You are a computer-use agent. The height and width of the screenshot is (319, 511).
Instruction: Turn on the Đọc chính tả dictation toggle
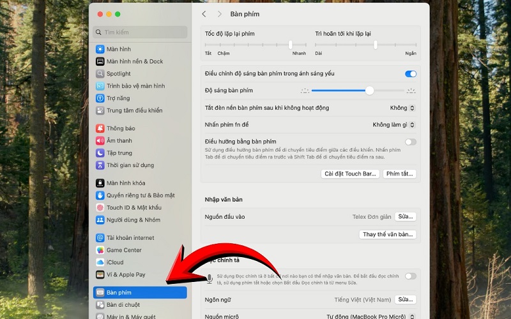[x=410, y=276]
